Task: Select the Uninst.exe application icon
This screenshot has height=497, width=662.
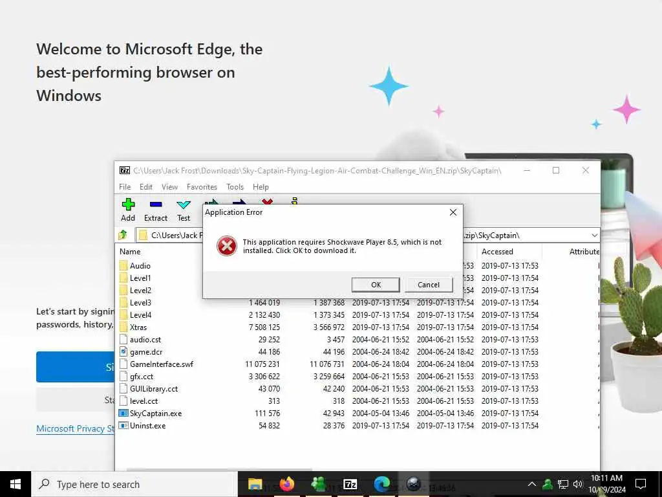Action: [123, 425]
